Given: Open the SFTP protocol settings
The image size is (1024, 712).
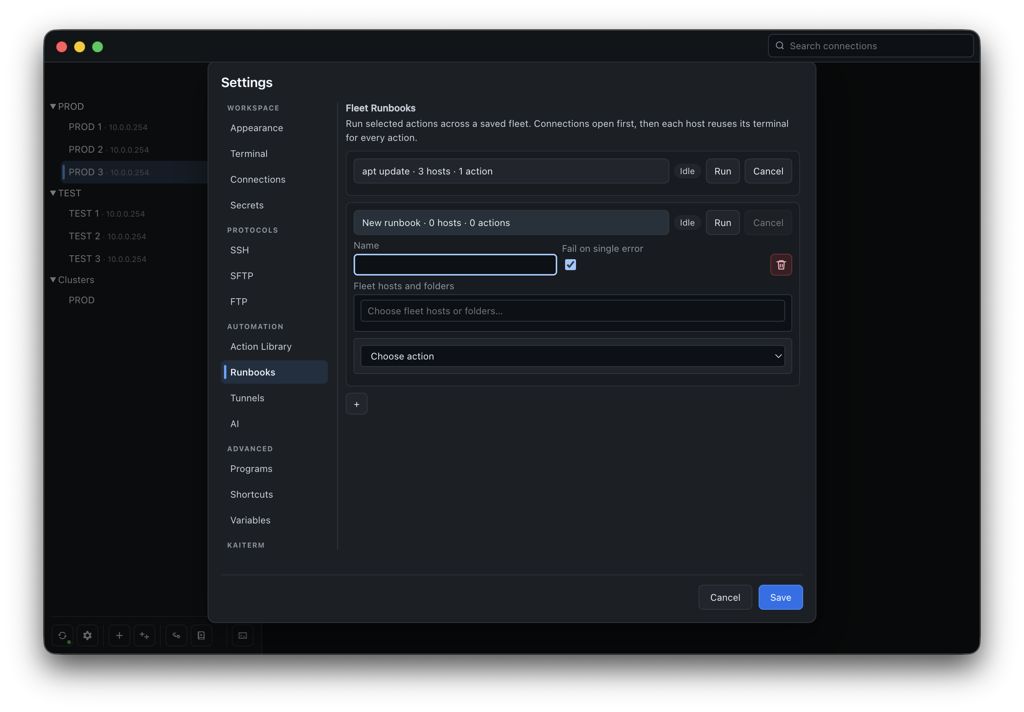Looking at the screenshot, I should (274, 276).
